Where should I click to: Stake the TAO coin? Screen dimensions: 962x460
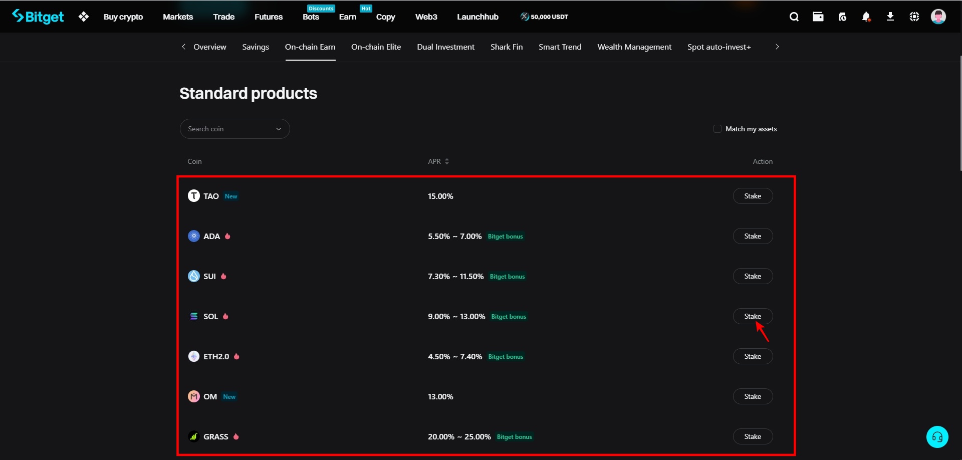[x=753, y=196]
